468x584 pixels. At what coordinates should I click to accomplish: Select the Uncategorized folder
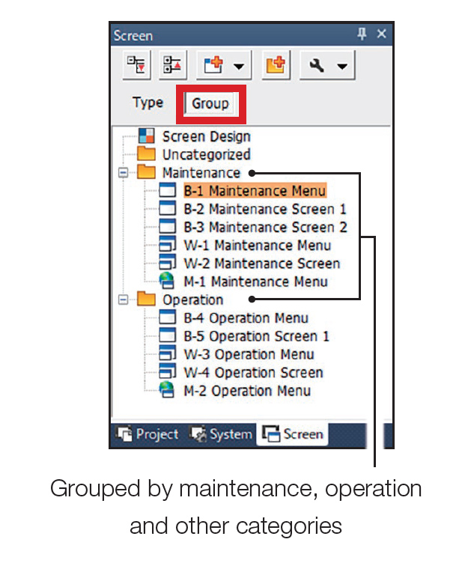click(206, 155)
